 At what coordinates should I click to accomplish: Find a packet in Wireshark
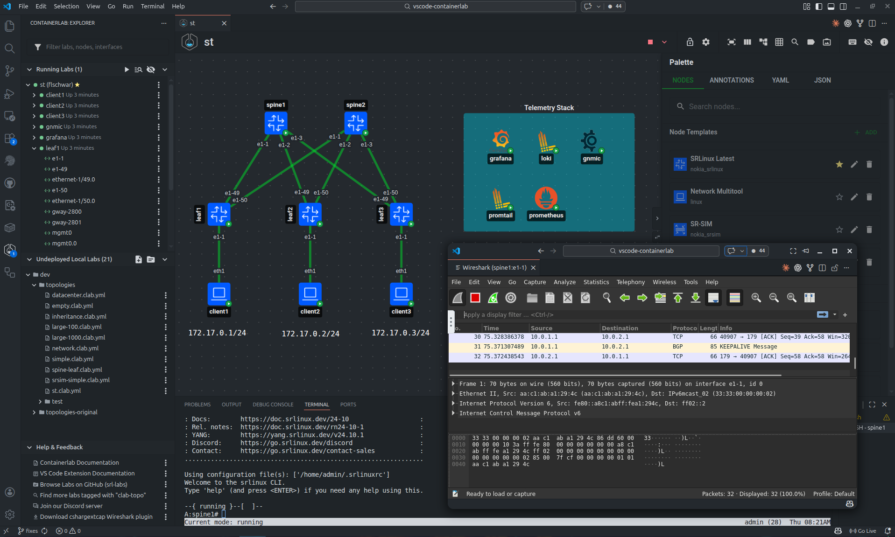(606, 298)
